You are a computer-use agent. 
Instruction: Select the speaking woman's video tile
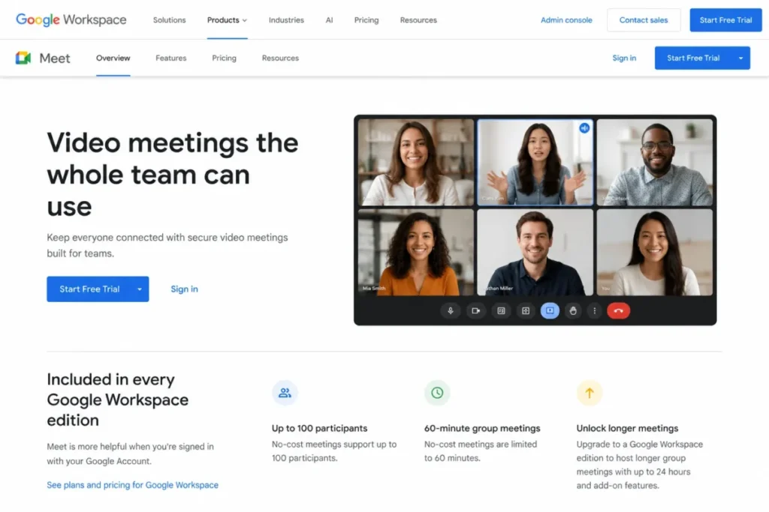535,163
